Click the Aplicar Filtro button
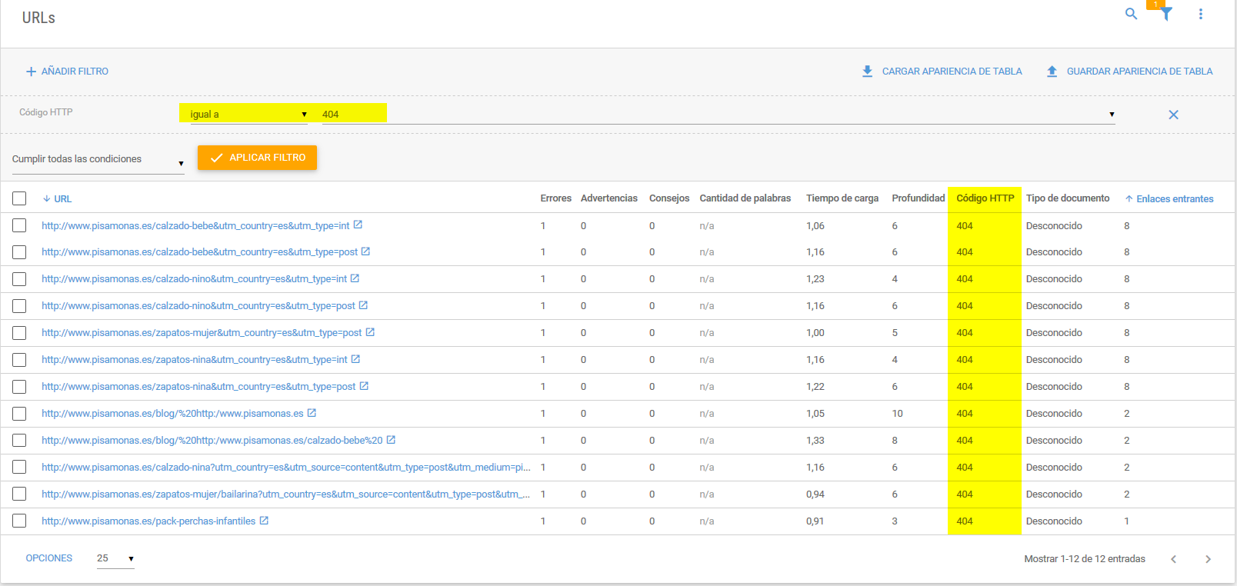The height and width of the screenshot is (586, 1237). coord(257,157)
